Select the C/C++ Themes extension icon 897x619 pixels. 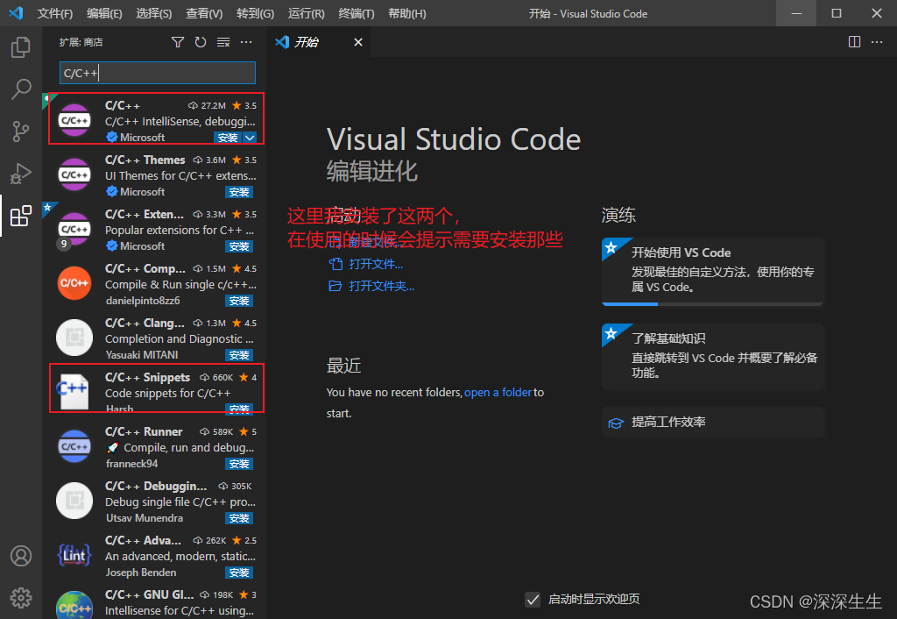pos(74,174)
